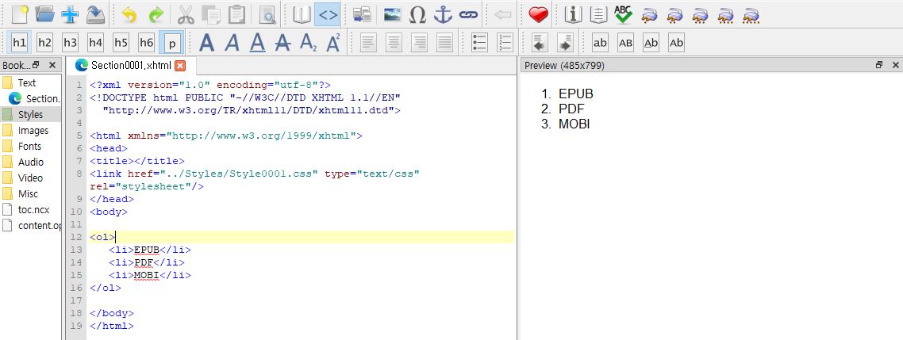Toggle underline formatting
The height and width of the screenshot is (340, 903).
tap(257, 43)
